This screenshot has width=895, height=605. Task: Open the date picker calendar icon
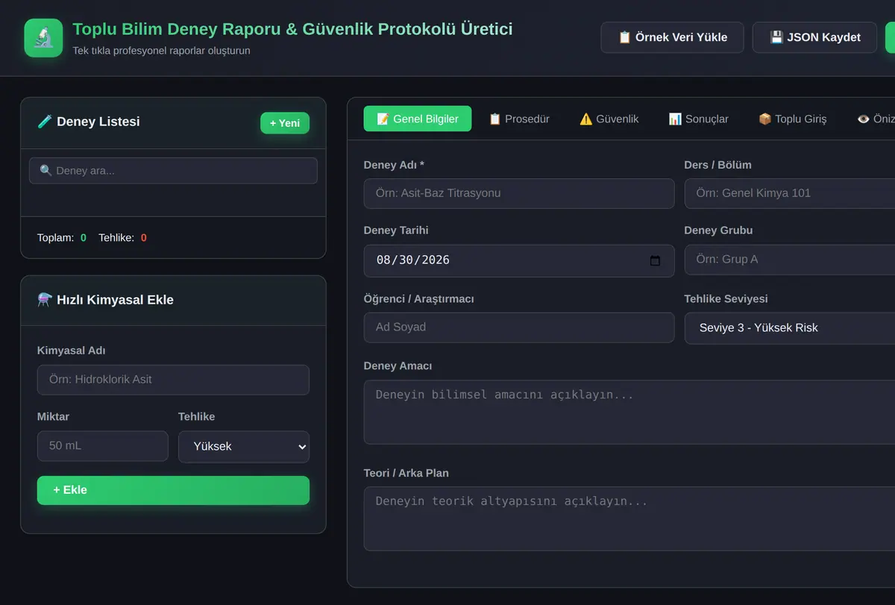point(655,260)
